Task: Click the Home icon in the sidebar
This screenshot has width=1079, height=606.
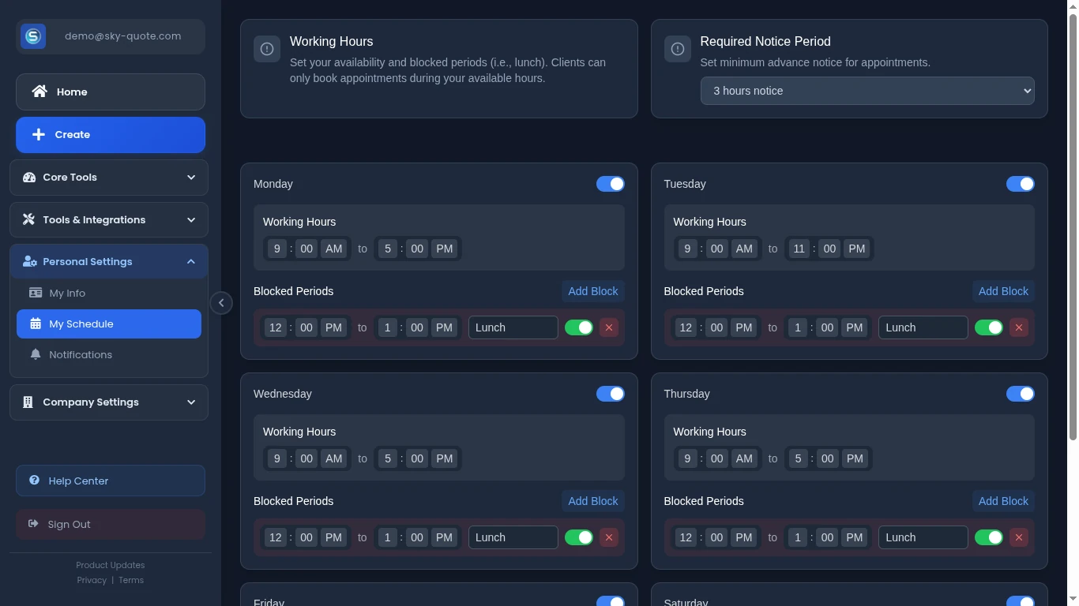Action: click(39, 92)
